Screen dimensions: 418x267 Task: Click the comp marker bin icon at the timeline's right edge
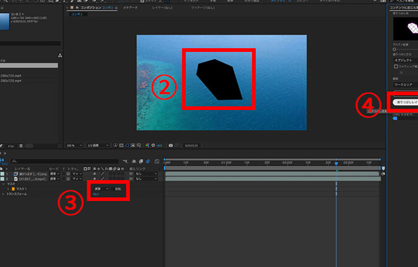pyautogui.click(x=383, y=168)
